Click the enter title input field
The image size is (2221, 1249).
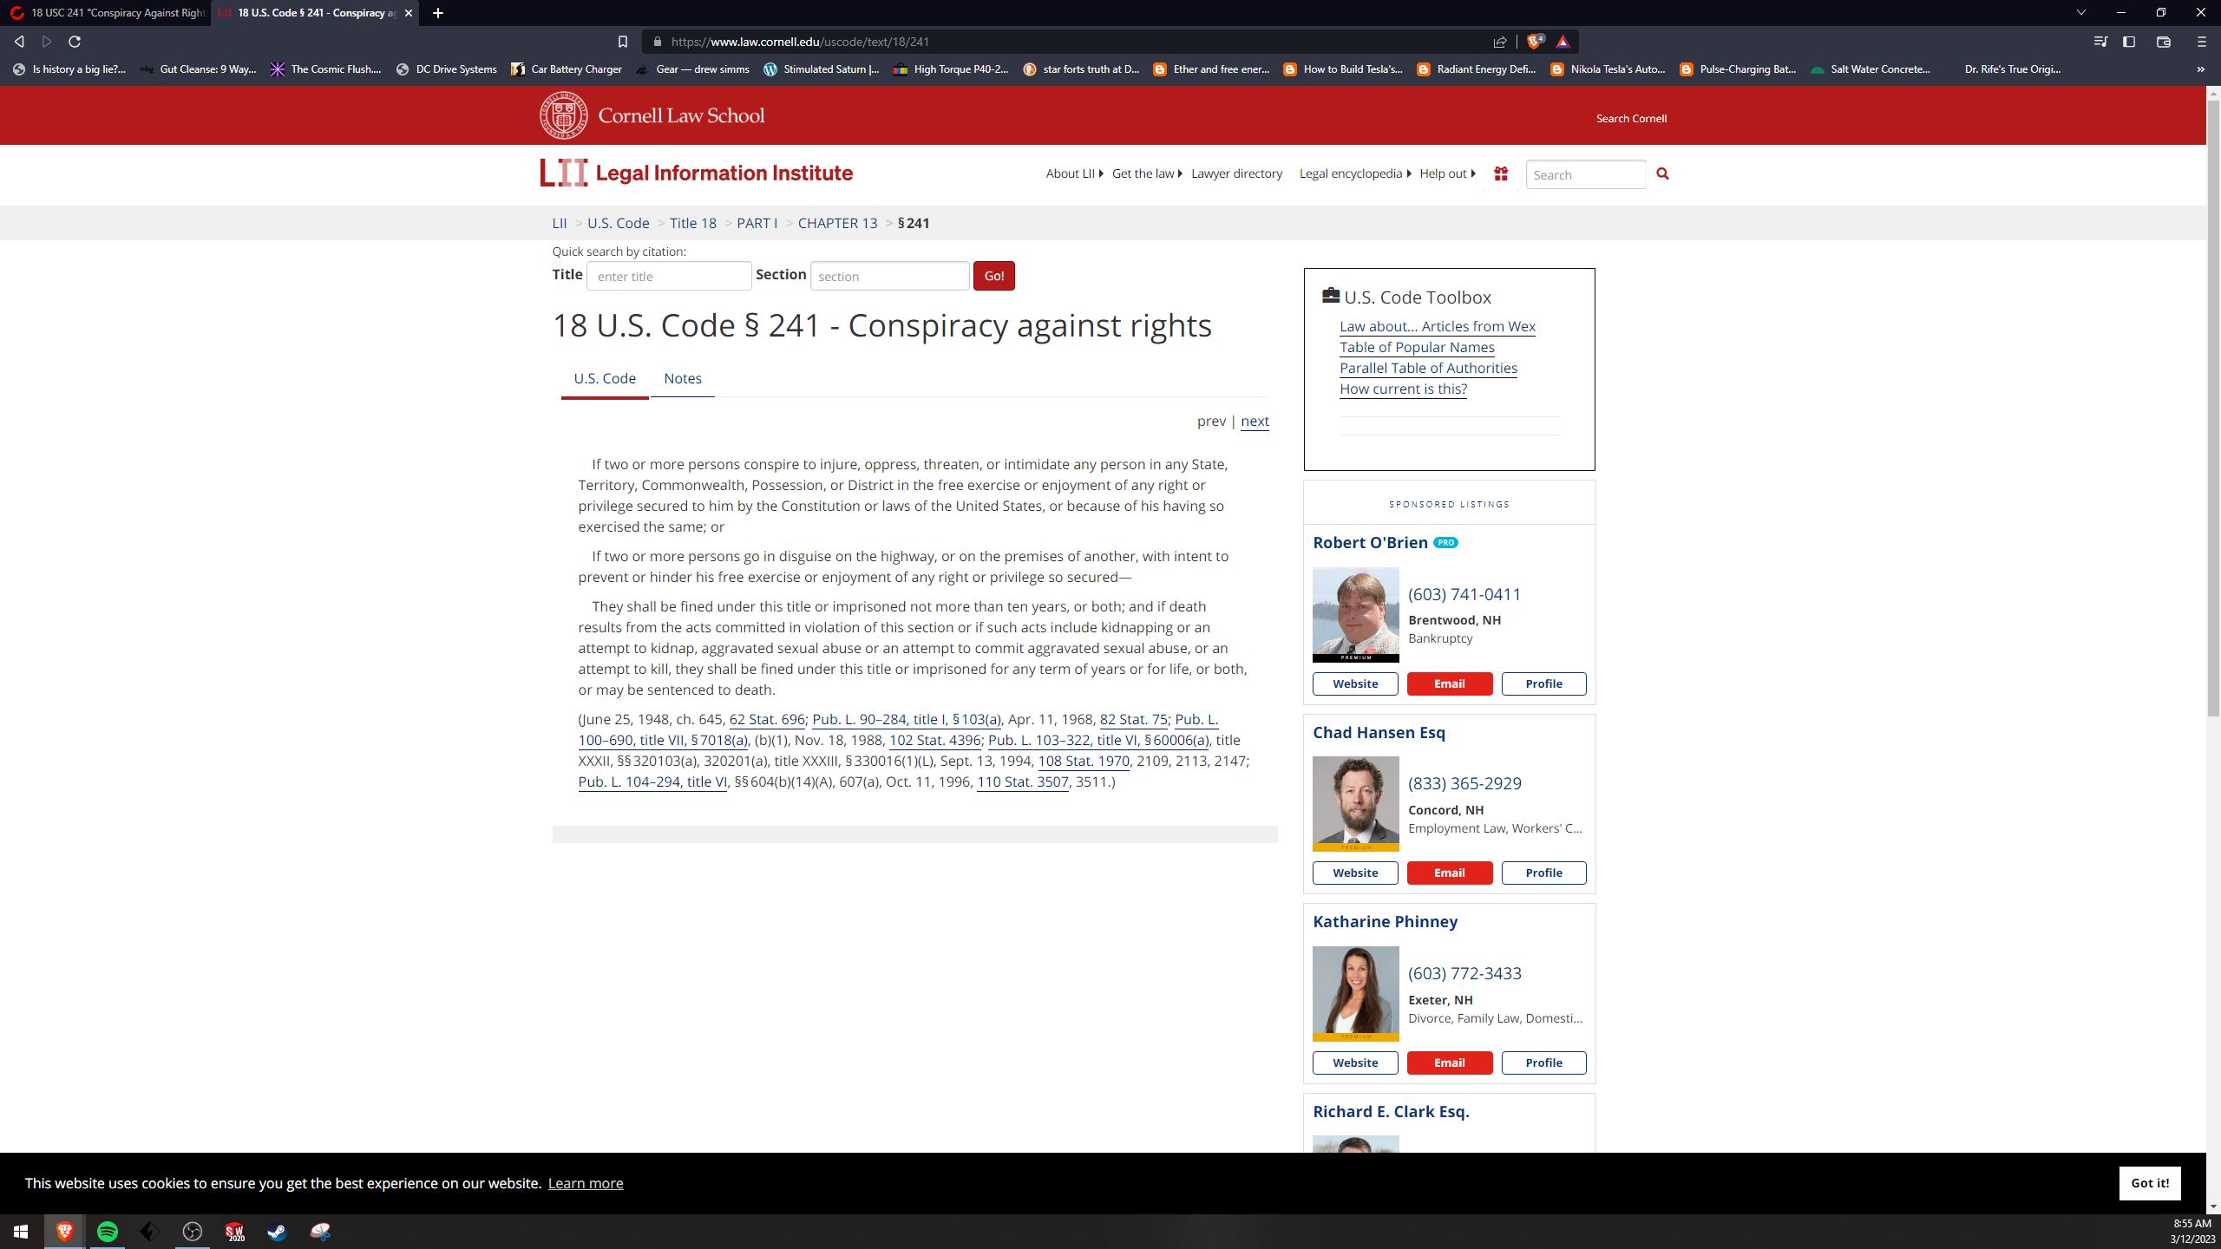click(669, 277)
